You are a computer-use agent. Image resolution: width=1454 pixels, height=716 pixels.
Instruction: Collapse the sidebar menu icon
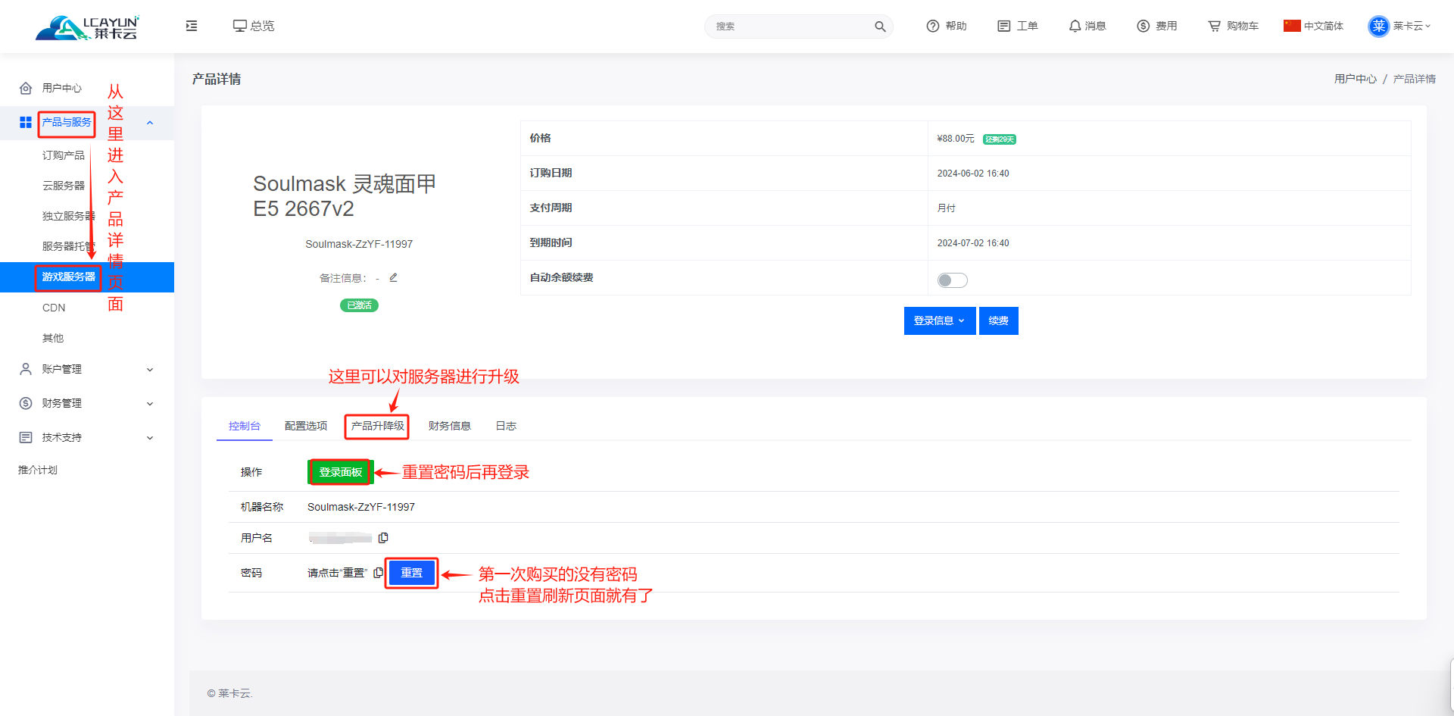tap(192, 26)
